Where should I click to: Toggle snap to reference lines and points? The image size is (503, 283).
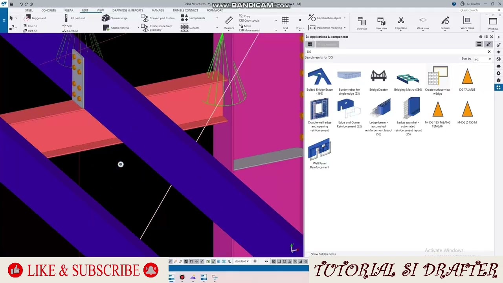274,261
